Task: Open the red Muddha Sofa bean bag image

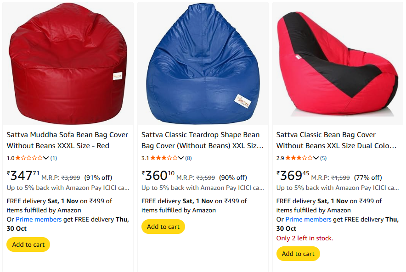Action: point(68,63)
